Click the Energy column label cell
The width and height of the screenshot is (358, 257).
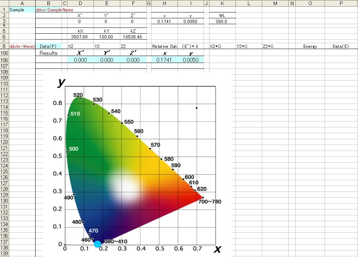[x=310, y=46]
